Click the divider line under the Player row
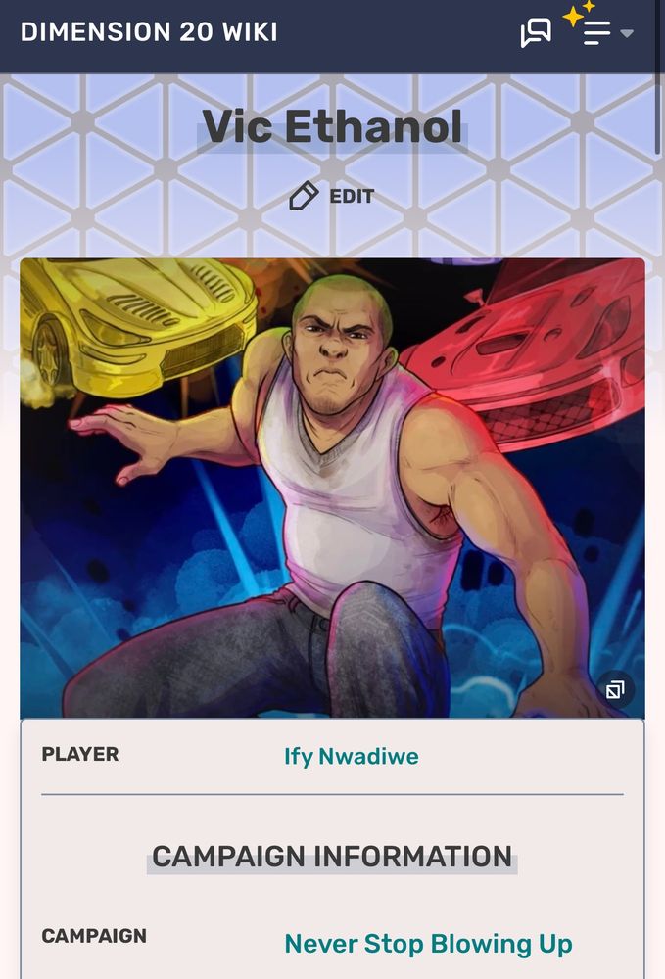The image size is (665, 979). [332, 794]
